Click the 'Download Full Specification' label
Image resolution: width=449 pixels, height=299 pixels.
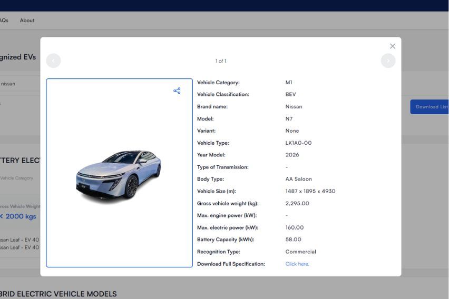pyautogui.click(x=231, y=264)
